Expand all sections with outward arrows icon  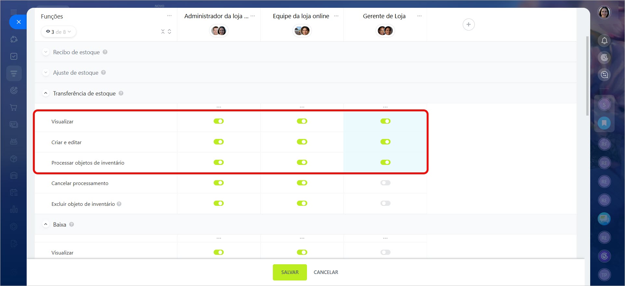click(x=169, y=31)
